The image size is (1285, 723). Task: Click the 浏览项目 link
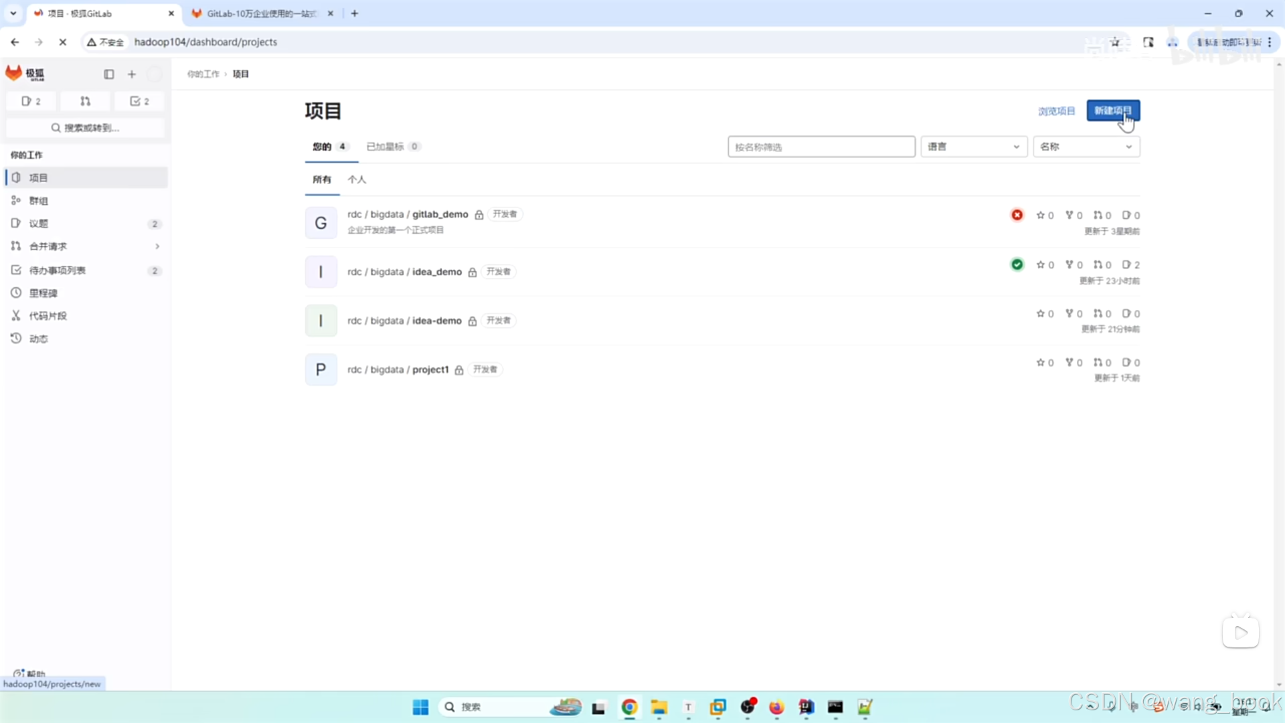pyautogui.click(x=1056, y=111)
